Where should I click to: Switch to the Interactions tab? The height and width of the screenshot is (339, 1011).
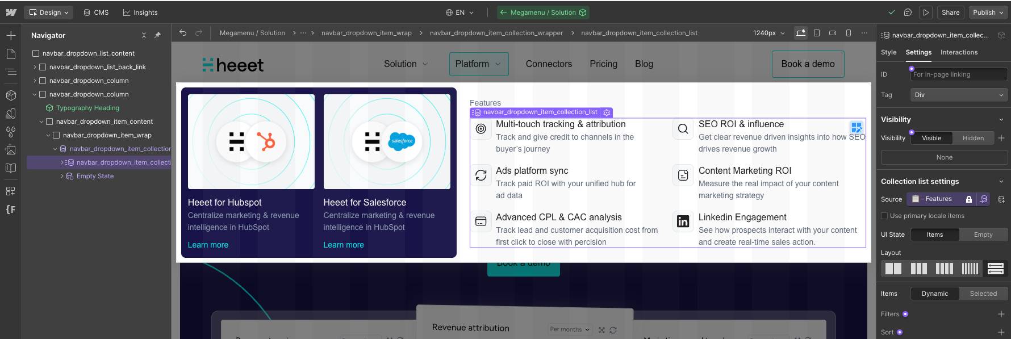(959, 52)
